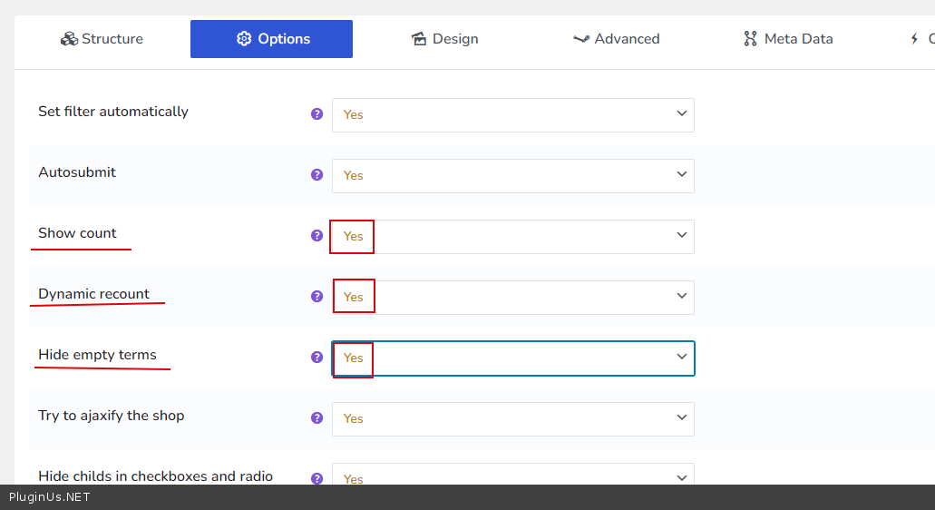
Task: Click help icon beside Set filter automatically
Action: point(317,114)
